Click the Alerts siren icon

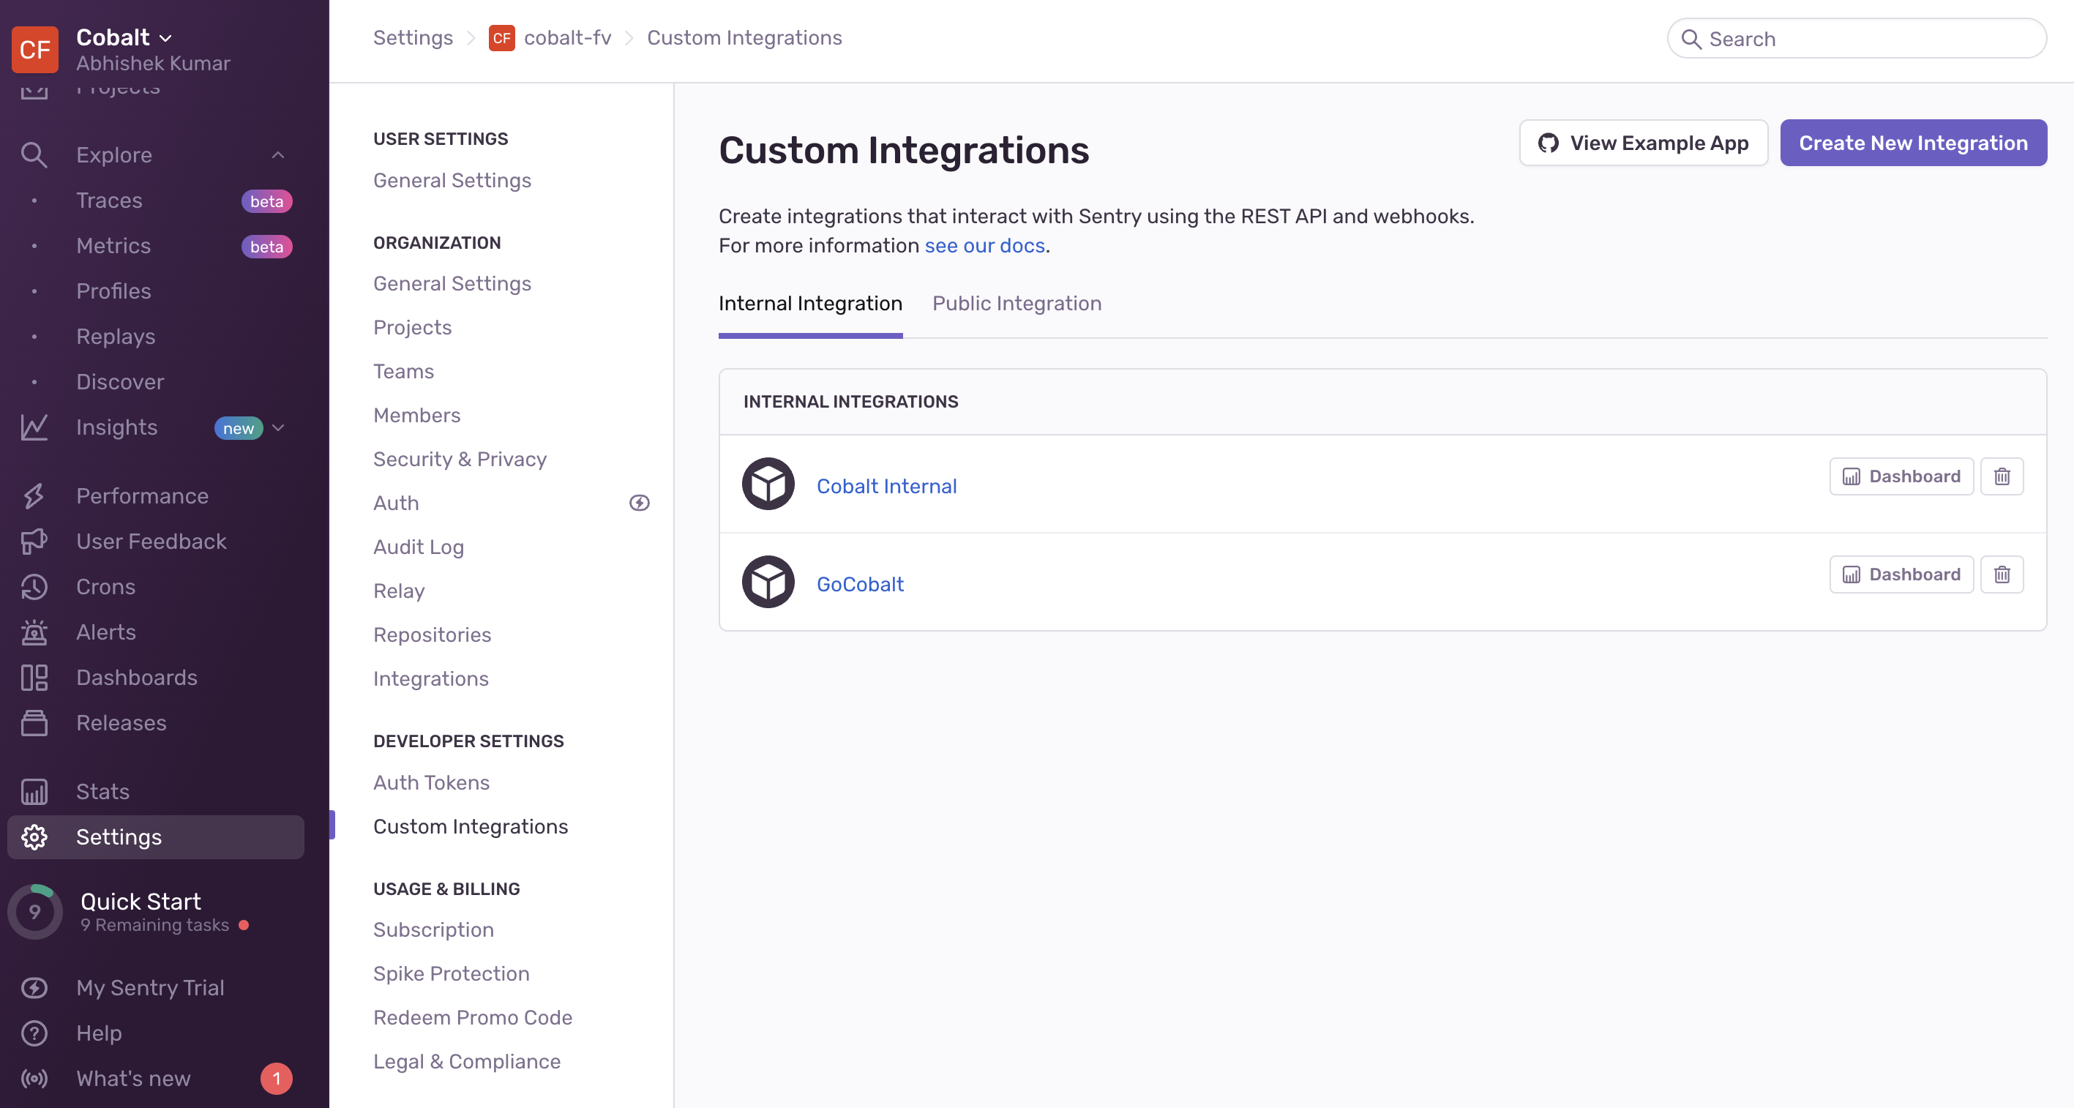[x=34, y=632]
